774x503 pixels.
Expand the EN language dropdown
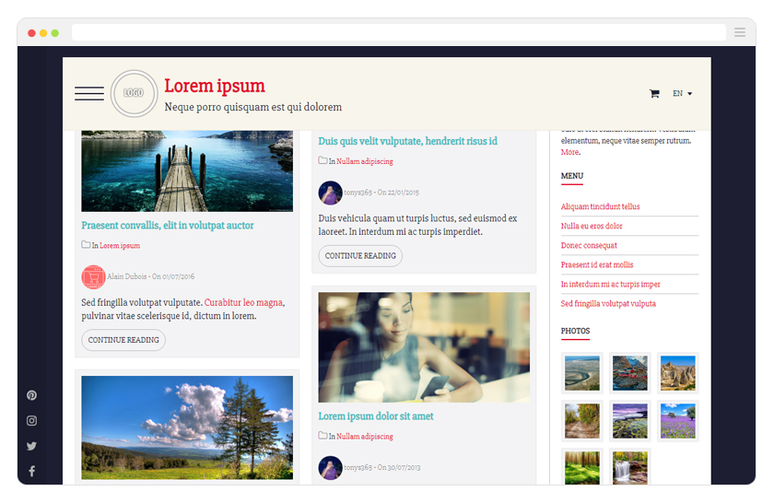682,93
